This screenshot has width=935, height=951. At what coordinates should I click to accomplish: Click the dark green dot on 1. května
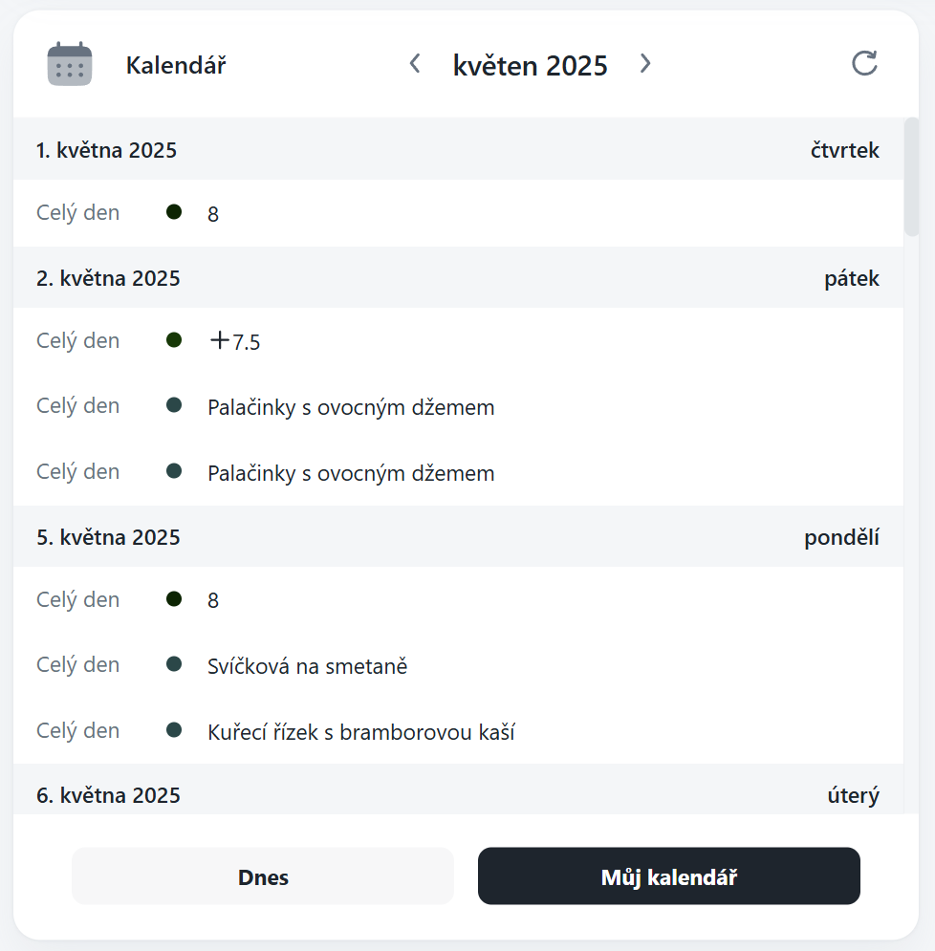click(x=174, y=212)
